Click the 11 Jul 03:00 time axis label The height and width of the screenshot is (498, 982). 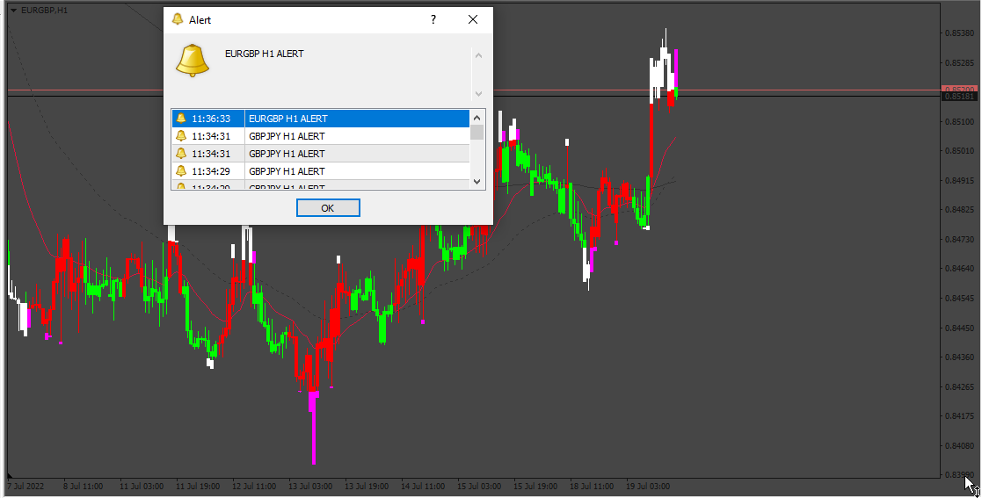click(x=142, y=486)
